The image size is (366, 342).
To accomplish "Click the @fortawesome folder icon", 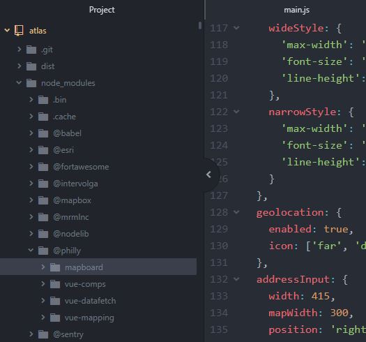I will pyautogui.click(x=43, y=167).
